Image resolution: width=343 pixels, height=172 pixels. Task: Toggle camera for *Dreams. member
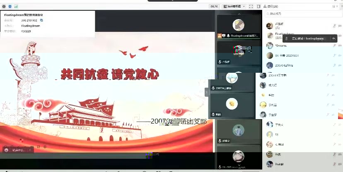coord(340,45)
